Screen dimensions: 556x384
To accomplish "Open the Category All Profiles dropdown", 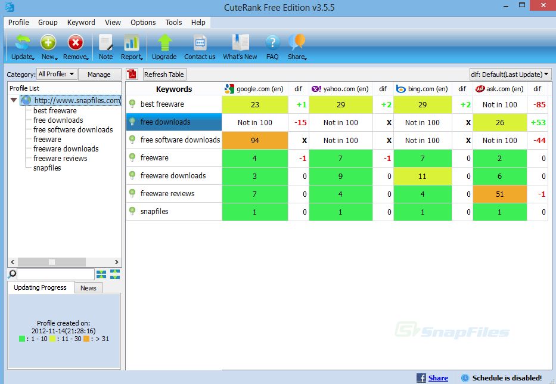I will pos(57,74).
